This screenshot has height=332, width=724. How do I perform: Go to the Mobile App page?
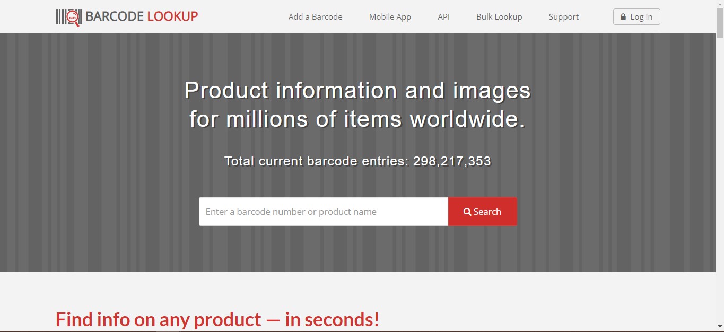[x=390, y=17]
